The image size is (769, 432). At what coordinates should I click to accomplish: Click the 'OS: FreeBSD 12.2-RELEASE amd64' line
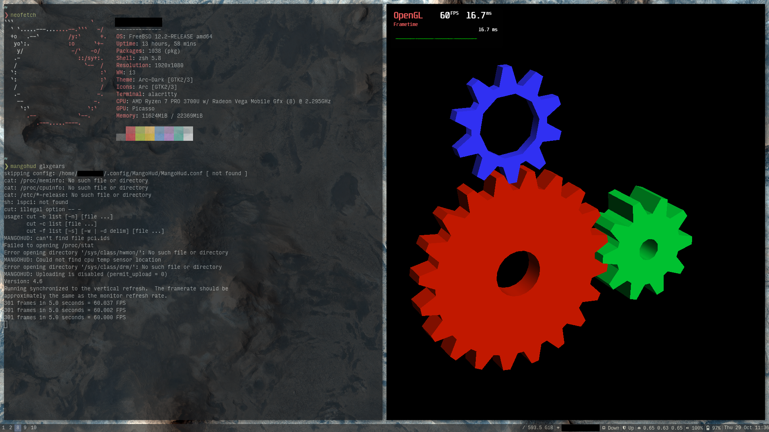[x=164, y=37]
